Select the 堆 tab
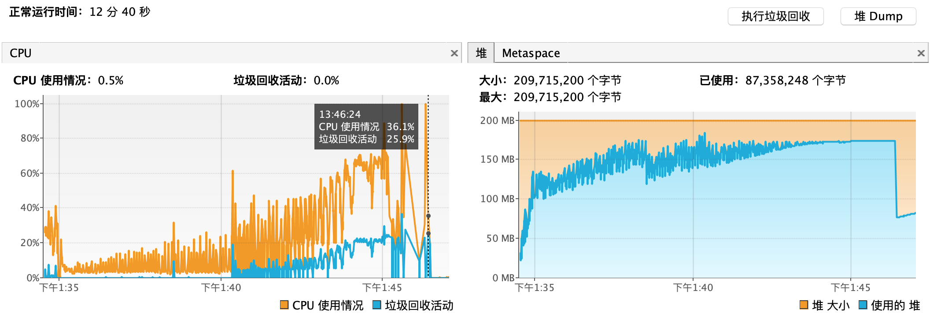 tap(481, 53)
